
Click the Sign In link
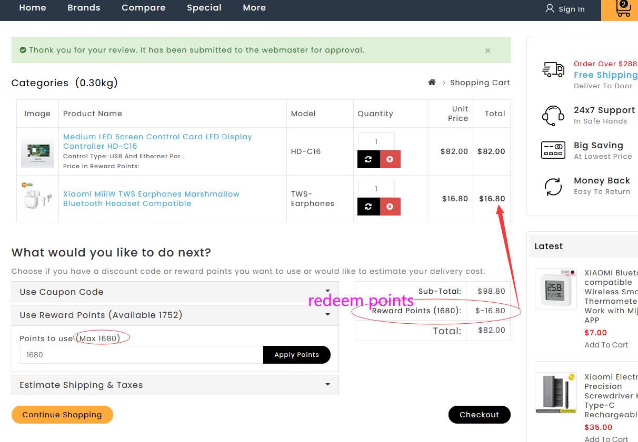(572, 9)
